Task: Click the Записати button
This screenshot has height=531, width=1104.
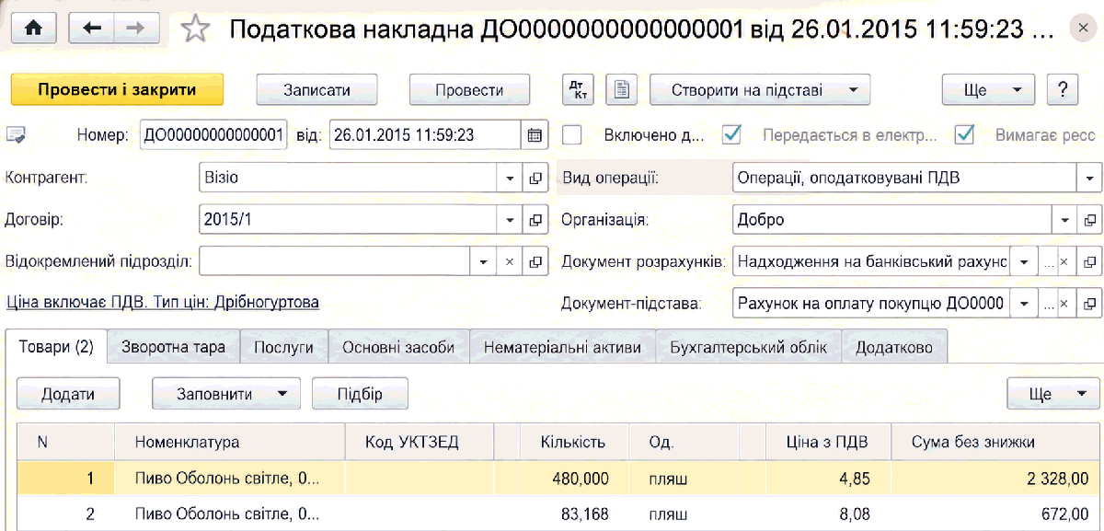Action: point(316,89)
